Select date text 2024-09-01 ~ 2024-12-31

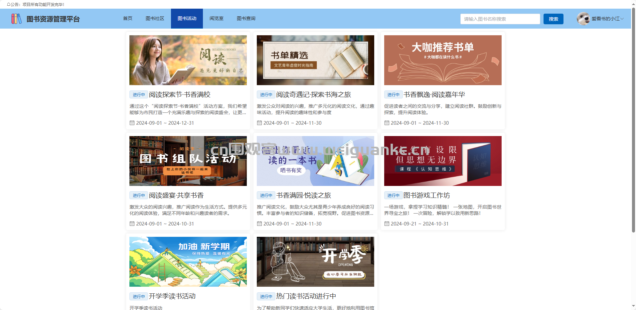tap(165, 123)
